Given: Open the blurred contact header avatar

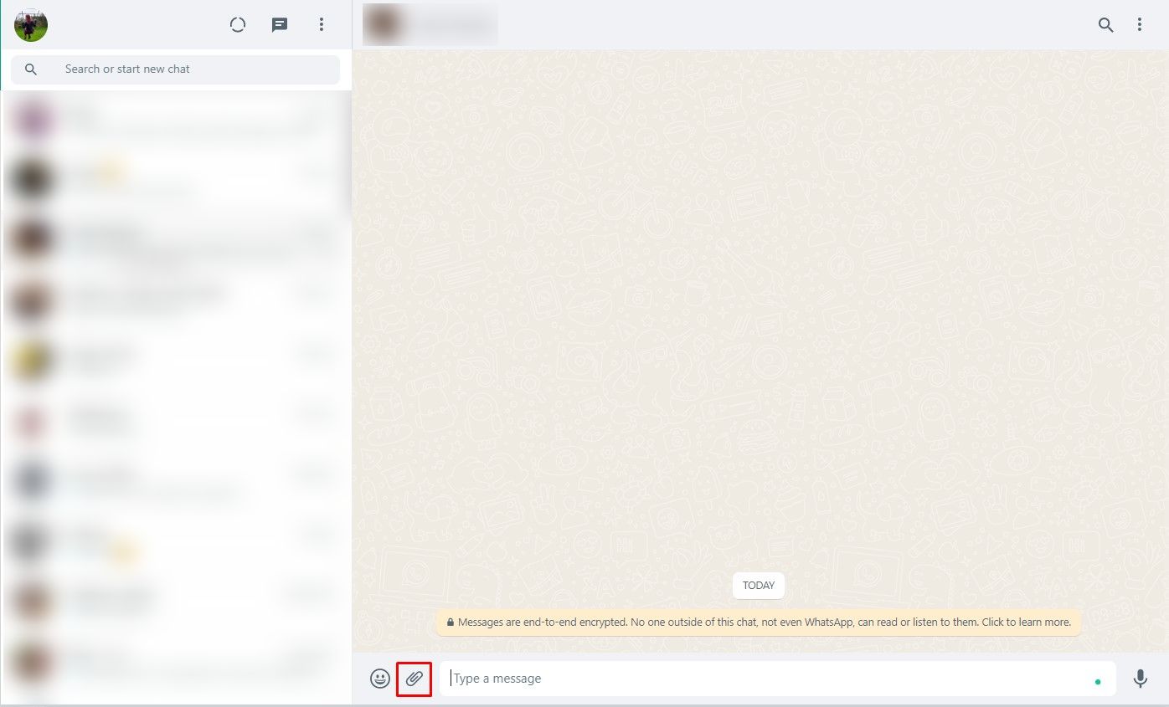Looking at the screenshot, I should point(379,25).
